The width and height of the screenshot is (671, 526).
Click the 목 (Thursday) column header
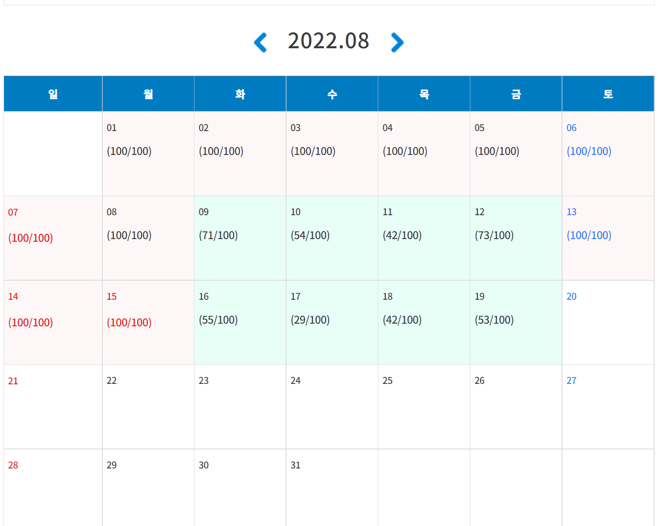(424, 94)
